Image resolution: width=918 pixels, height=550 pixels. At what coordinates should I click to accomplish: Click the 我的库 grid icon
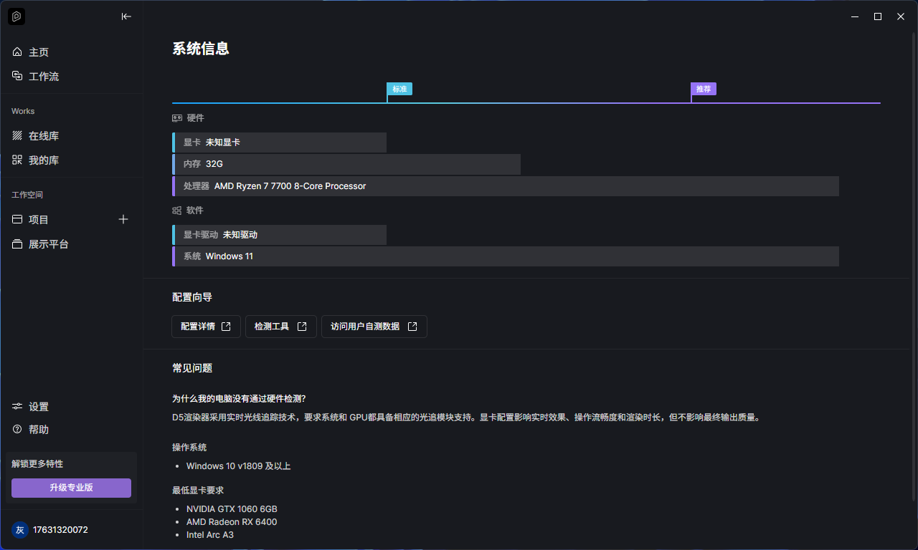17,160
